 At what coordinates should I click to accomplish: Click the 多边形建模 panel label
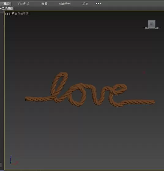point(6,8)
